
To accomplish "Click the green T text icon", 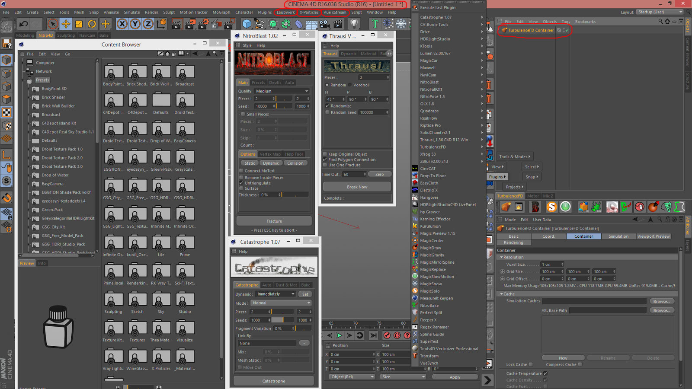I will click(x=375, y=24).
